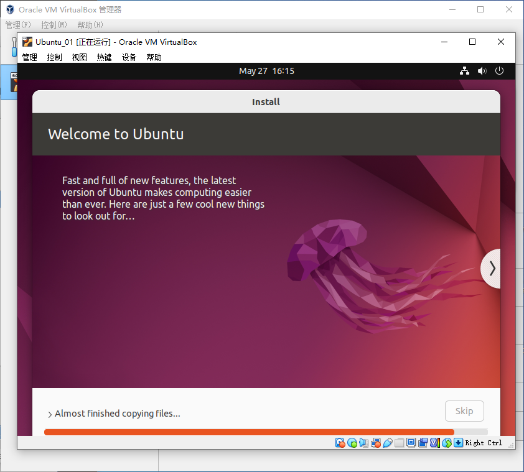
Task: Open 帮助(H) menu in VirtualBox Manager
Action: [x=90, y=25]
